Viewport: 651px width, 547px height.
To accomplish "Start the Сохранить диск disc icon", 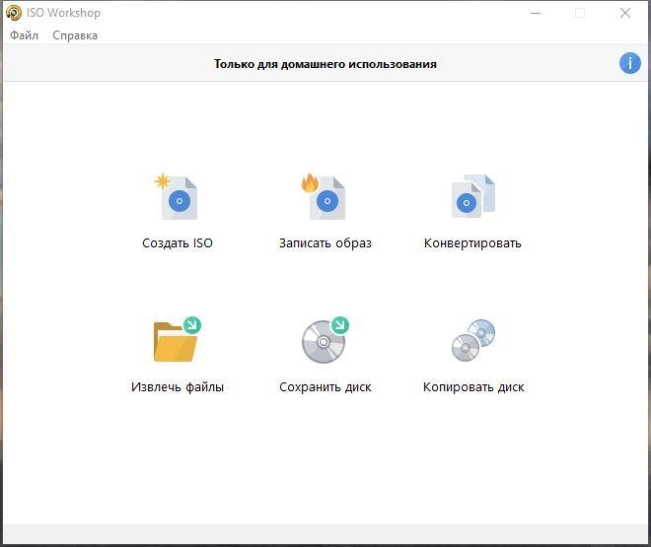I will 325,340.
